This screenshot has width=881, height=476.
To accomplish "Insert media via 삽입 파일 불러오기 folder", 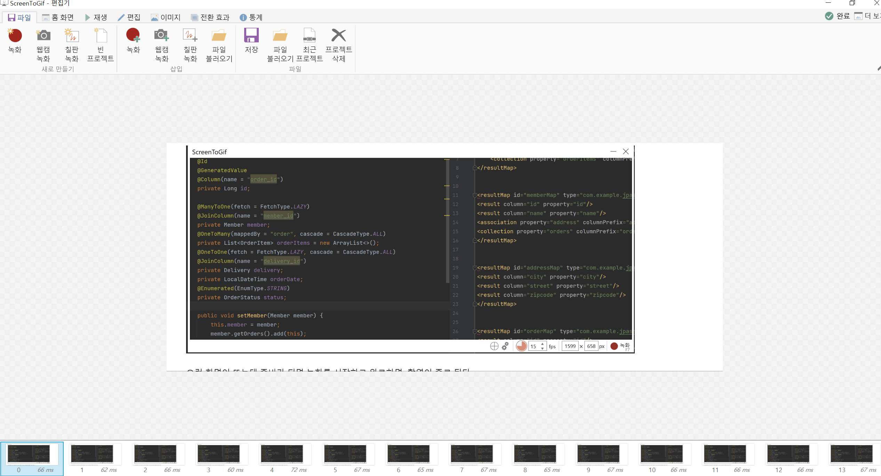I will pos(219,36).
